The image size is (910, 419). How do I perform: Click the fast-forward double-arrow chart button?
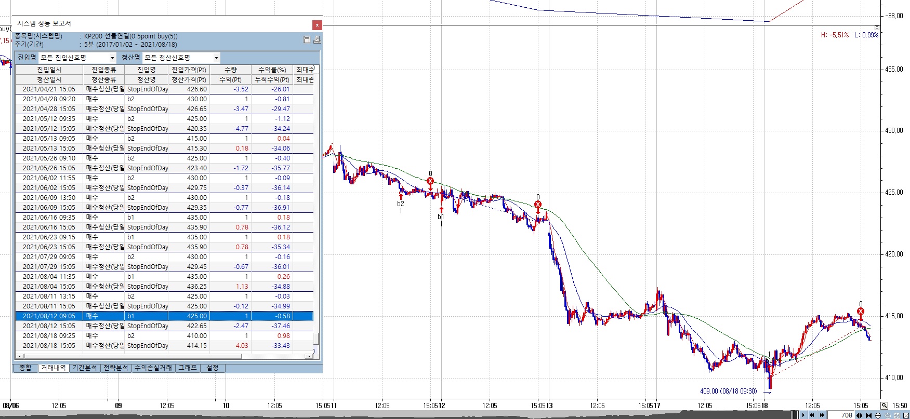tap(822, 415)
